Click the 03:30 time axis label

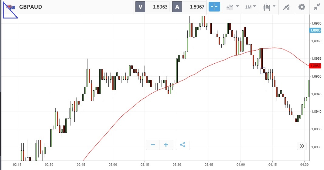pos(177,165)
